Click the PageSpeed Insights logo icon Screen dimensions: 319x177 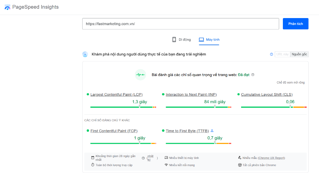pos(7,7)
